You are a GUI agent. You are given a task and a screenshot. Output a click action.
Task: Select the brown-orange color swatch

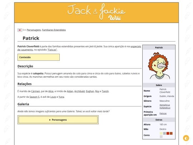(171, 134)
